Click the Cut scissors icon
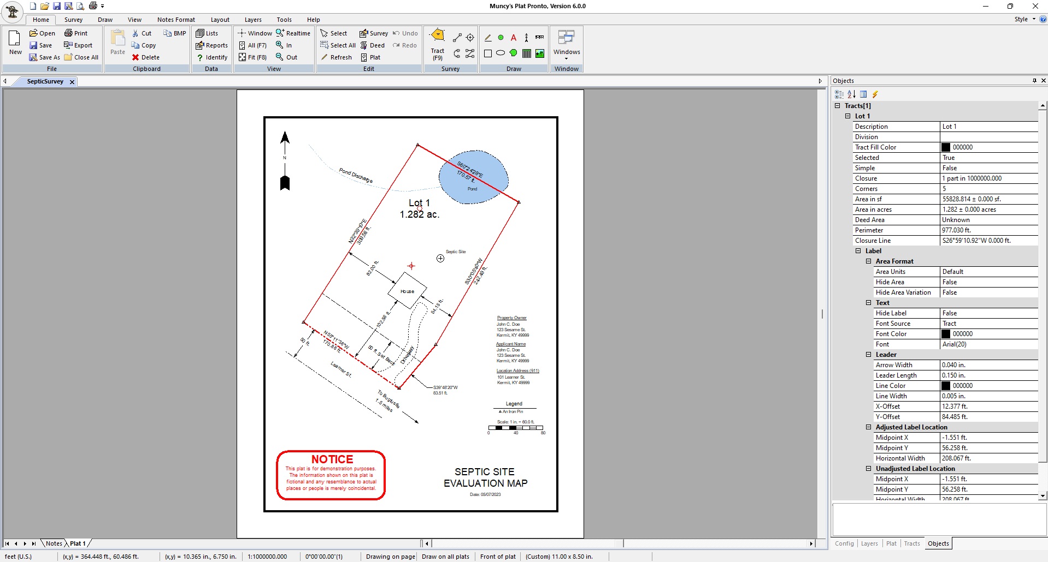1048x562 pixels. pos(136,33)
